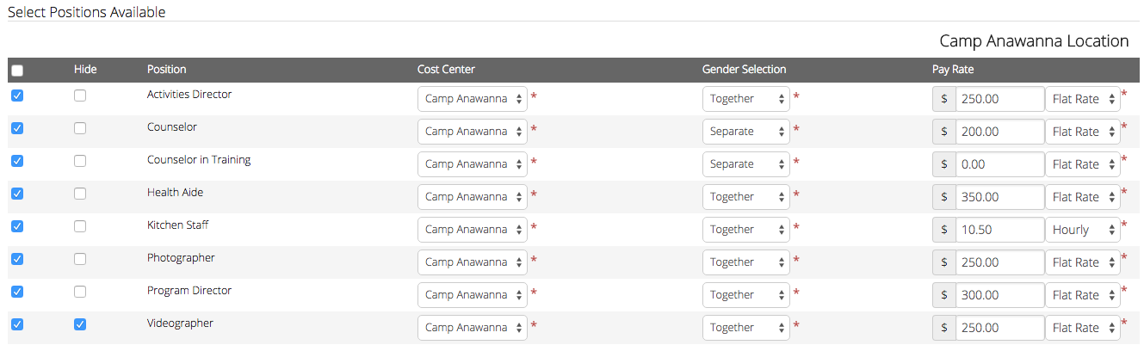Click the 10.50 pay rate field
The image size is (1144, 345).
[x=999, y=230]
